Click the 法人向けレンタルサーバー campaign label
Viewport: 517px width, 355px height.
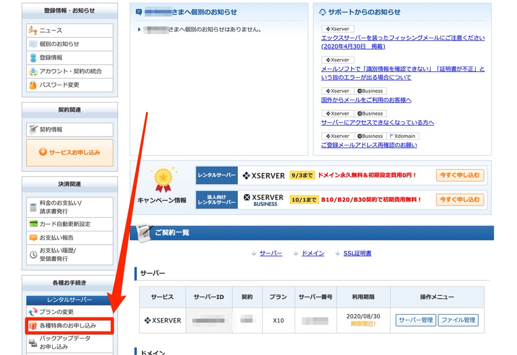coord(217,200)
